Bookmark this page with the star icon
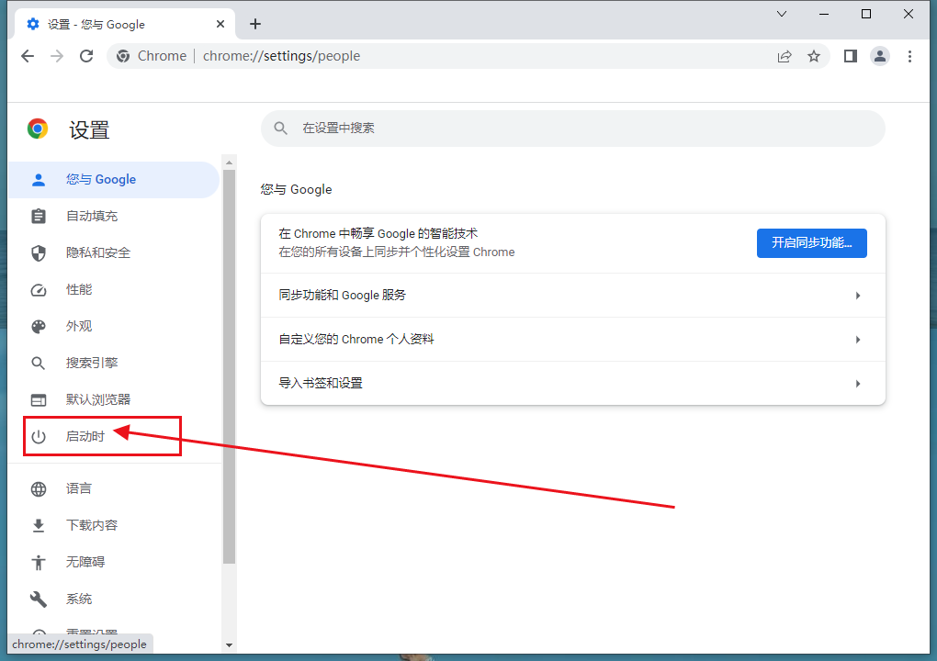The width and height of the screenshot is (937, 661). pyautogui.click(x=814, y=56)
